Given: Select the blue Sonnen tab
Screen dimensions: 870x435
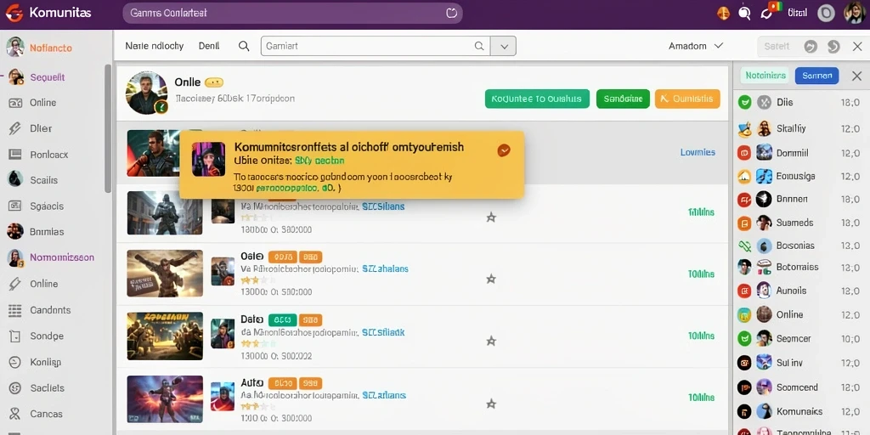Looking at the screenshot, I should click(x=816, y=76).
